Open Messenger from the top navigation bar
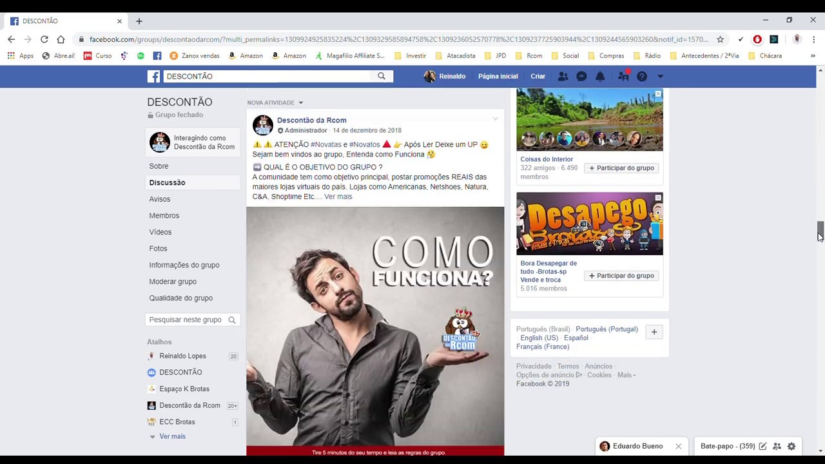The width and height of the screenshot is (825, 464). 581,76
